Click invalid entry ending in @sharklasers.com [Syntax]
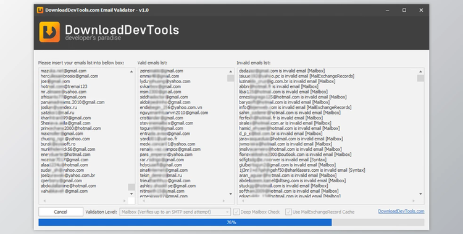 pyautogui.click(x=302, y=170)
